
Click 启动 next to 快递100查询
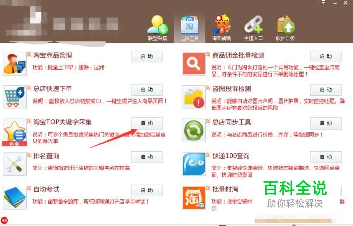[x=326, y=157]
